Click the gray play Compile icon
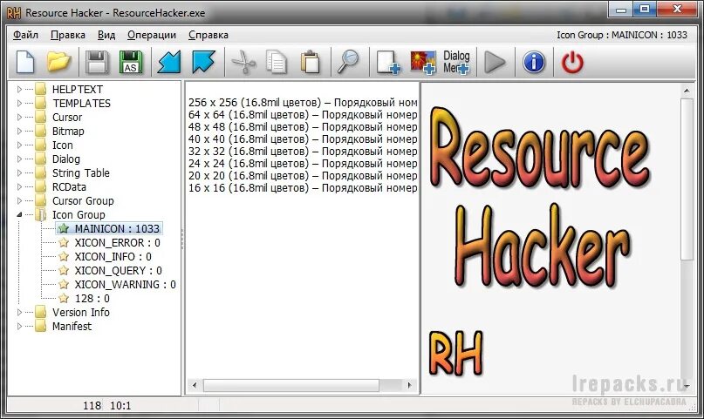The width and height of the screenshot is (704, 419). point(495,62)
